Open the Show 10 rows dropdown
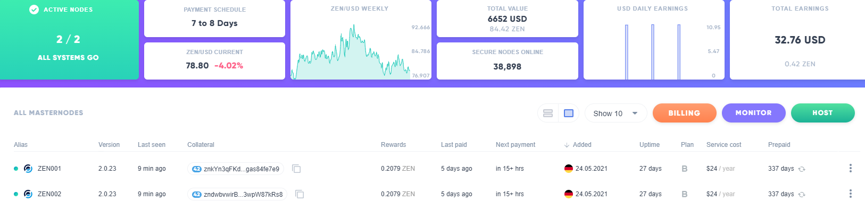 point(616,113)
